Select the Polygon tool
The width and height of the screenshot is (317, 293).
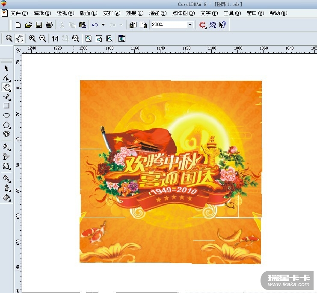6,125
